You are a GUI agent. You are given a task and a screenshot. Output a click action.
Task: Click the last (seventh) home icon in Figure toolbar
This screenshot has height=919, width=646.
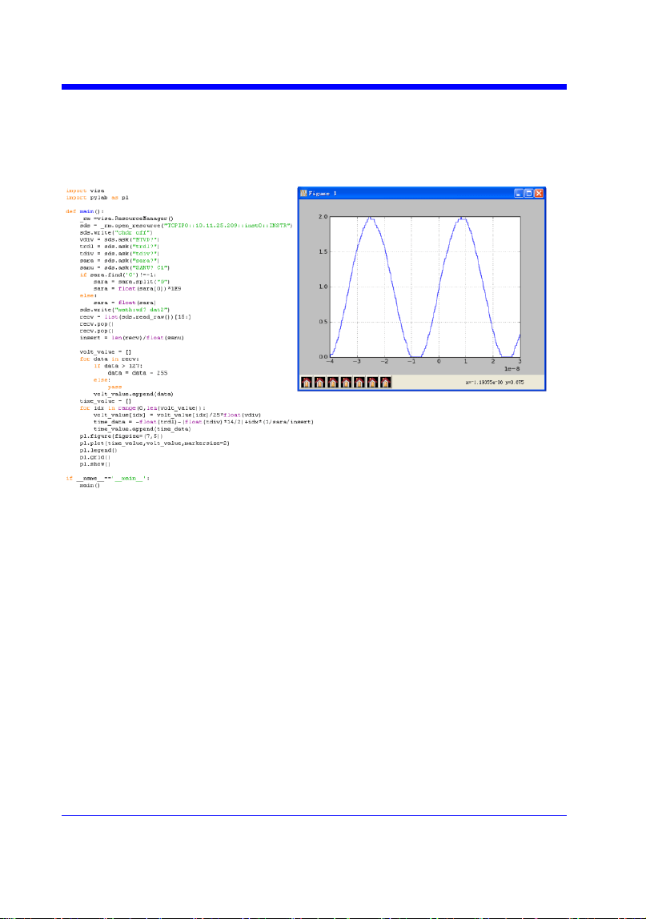click(385, 383)
